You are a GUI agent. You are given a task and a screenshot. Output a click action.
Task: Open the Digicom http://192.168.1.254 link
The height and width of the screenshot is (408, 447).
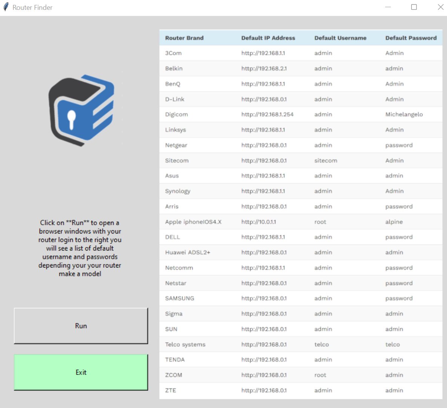[268, 114]
